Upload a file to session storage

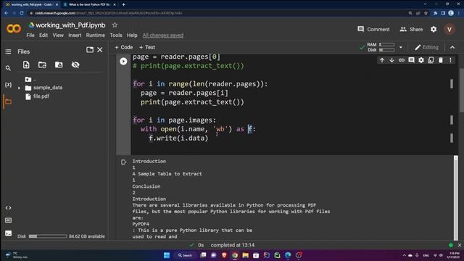(x=26, y=65)
